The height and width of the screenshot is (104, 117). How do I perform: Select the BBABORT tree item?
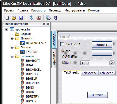(33, 61)
